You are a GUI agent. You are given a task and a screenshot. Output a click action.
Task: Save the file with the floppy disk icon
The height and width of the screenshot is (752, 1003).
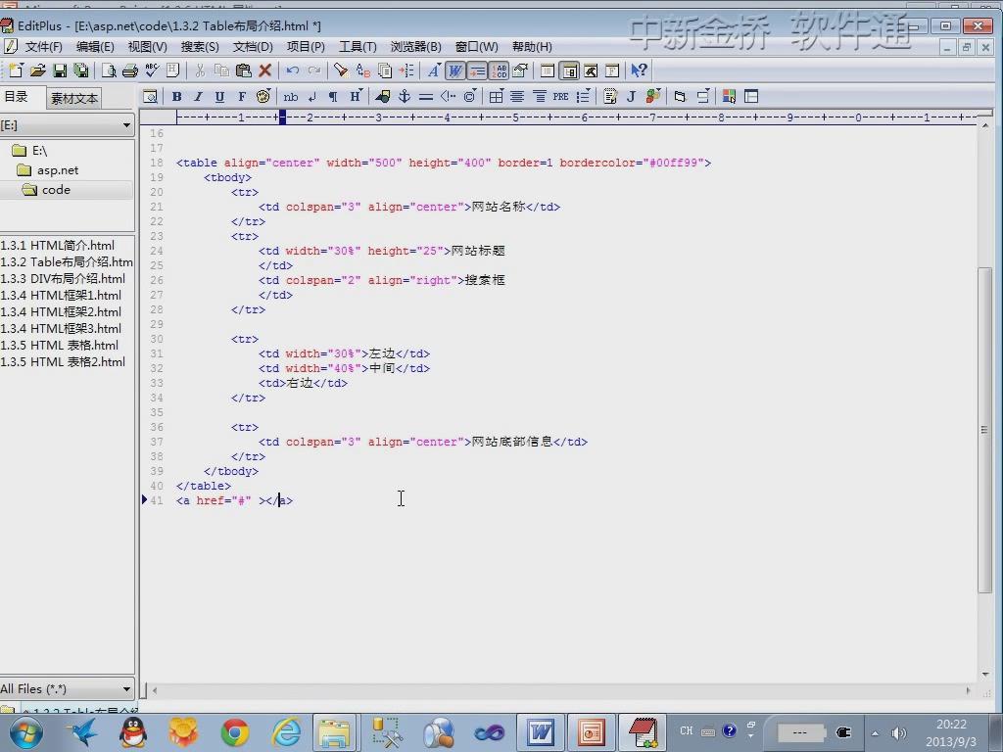(60, 70)
